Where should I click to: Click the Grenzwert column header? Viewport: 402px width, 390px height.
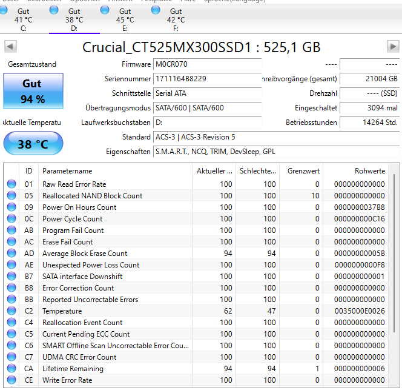coord(301,171)
